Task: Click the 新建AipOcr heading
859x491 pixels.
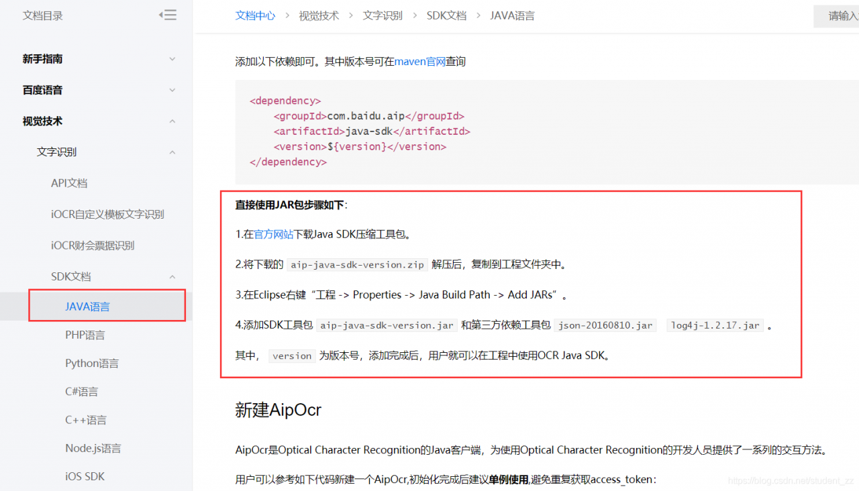Action: point(279,410)
